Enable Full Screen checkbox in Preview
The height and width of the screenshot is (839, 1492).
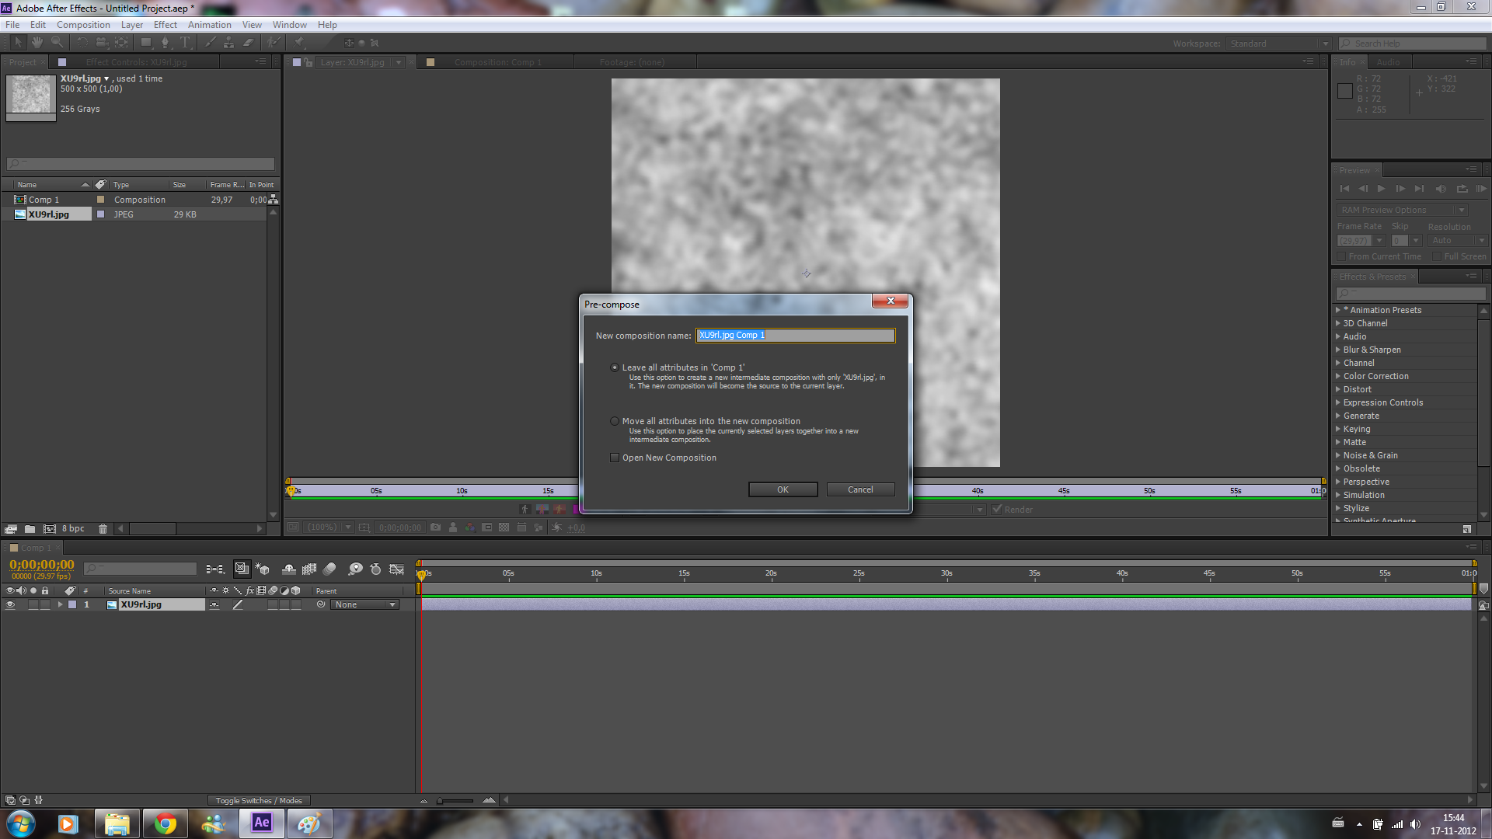[x=1436, y=256]
